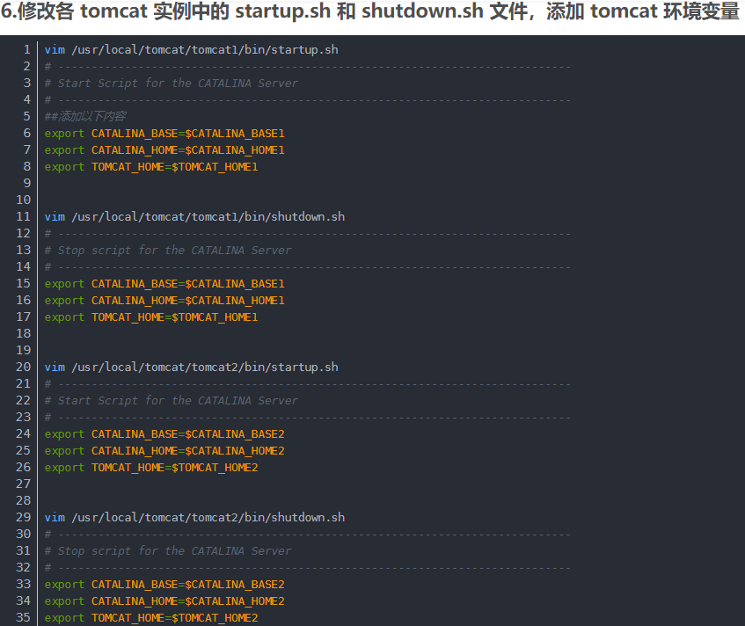Click 'Stop script for the CATALINA Server' on line 13

coord(168,251)
